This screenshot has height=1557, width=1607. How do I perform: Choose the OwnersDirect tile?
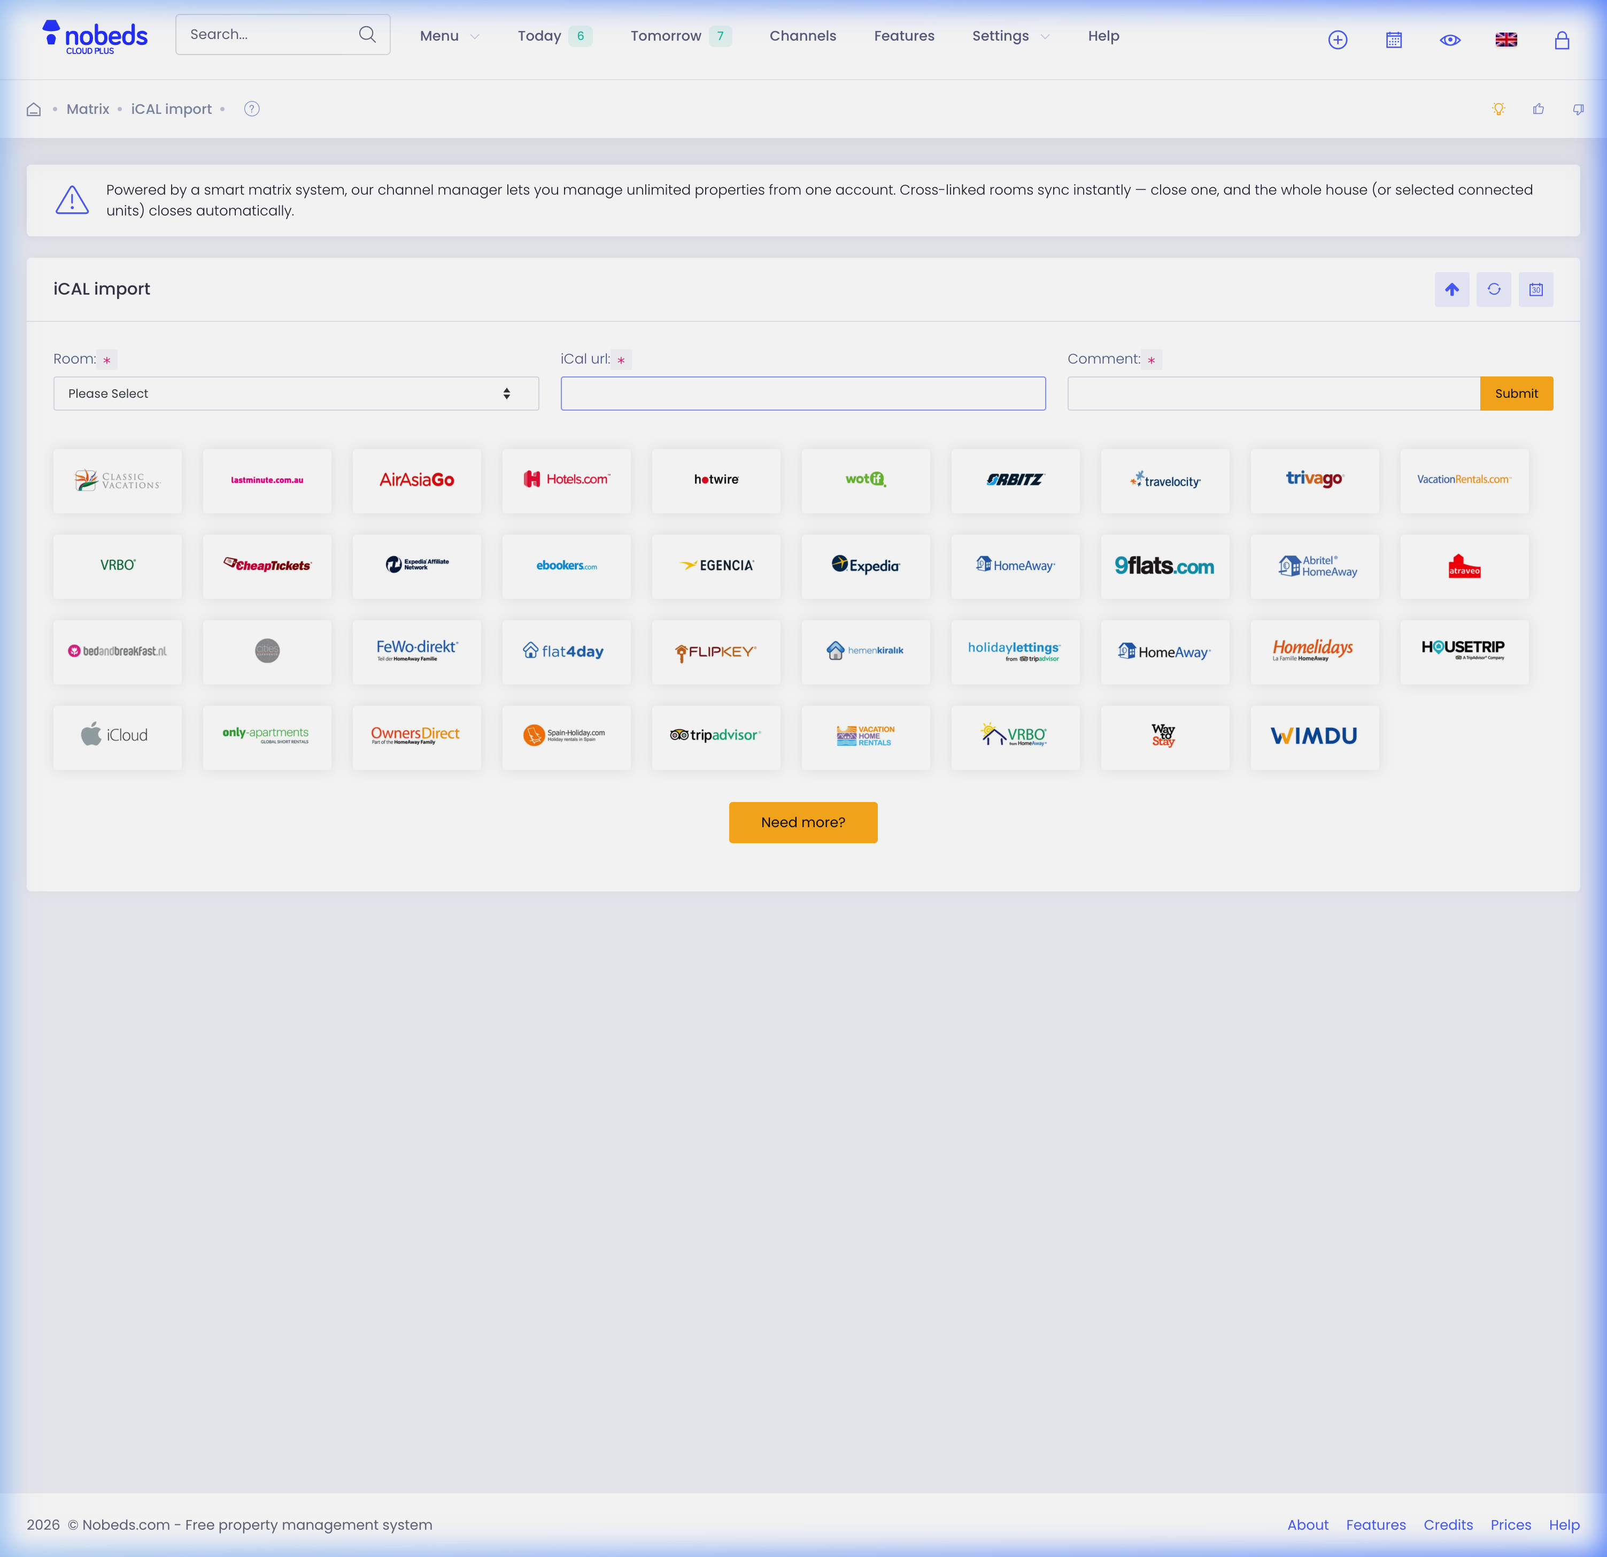point(416,737)
